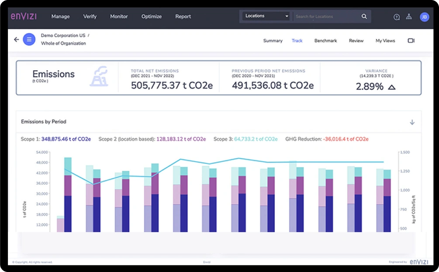439x272 pixels.
Task: Open the organization hierarchy icon
Action: 409,17
